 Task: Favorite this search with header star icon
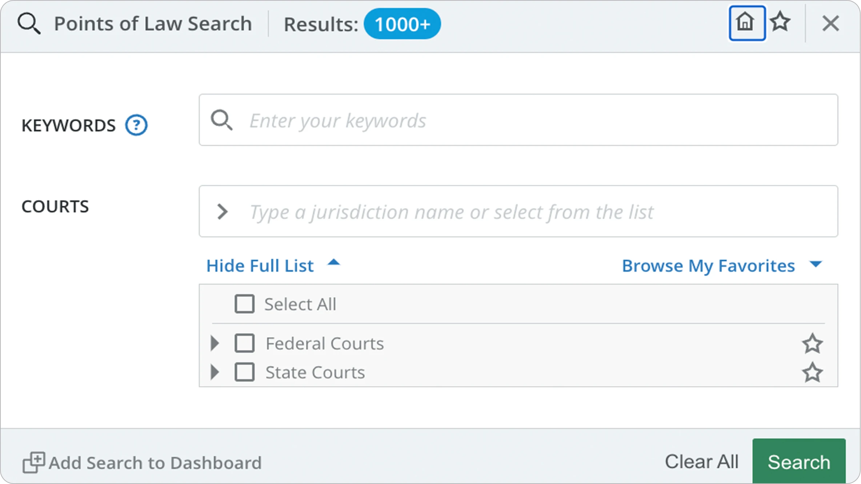[x=780, y=23]
